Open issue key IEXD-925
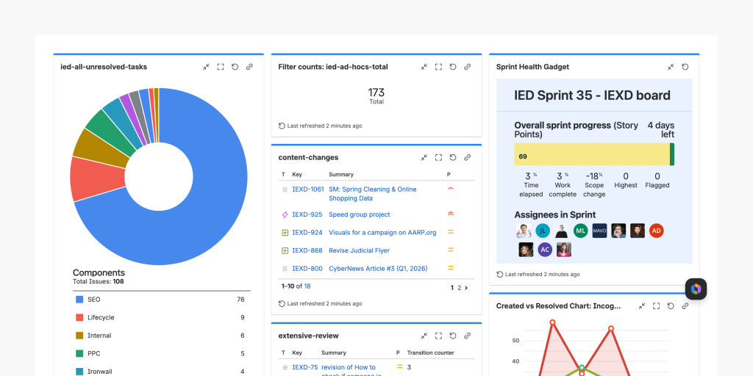This screenshot has height=376, width=753. coord(307,214)
